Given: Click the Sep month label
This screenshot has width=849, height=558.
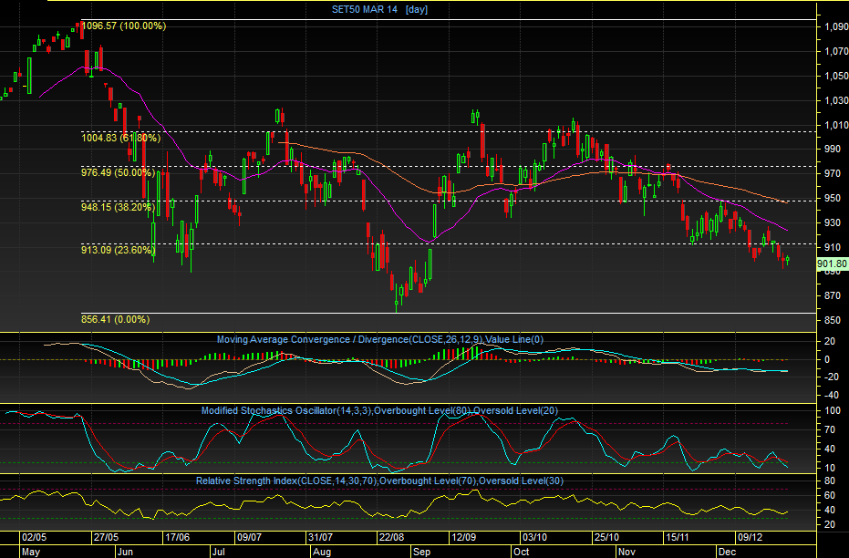Looking at the screenshot, I should [x=422, y=552].
